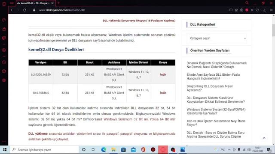Open the GX bag icon in sidebar
The height and width of the screenshot is (154, 275).
4,29
